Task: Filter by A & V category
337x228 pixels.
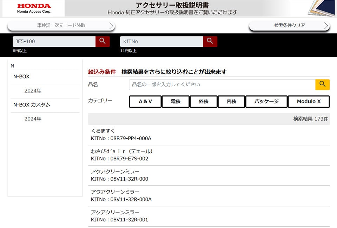Action: pyautogui.click(x=145, y=102)
